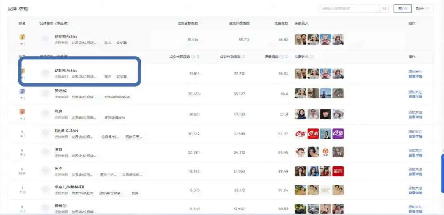Click 添加关注 in the 36,651 row
The image size is (444, 215).
(415, 112)
